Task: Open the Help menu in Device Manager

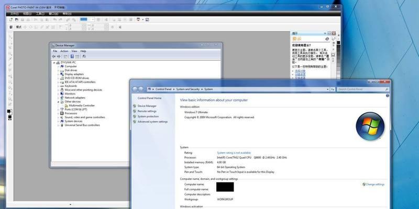Action: pos(83,51)
